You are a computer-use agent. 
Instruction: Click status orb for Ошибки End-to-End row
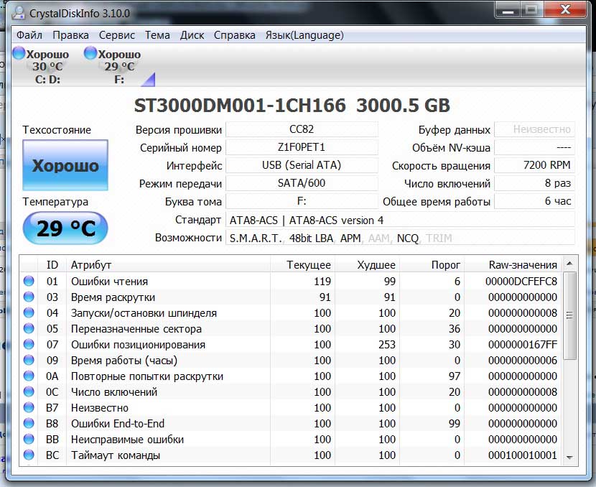[29, 424]
